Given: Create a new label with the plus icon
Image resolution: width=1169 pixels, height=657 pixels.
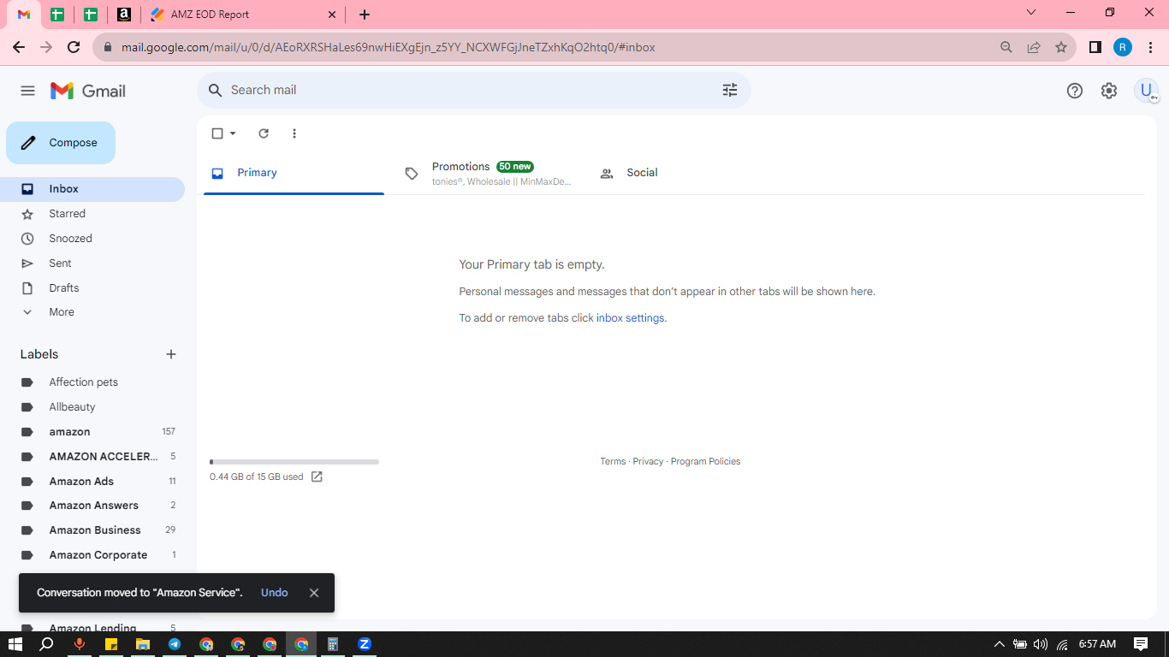Looking at the screenshot, I should tap(171, 354).
